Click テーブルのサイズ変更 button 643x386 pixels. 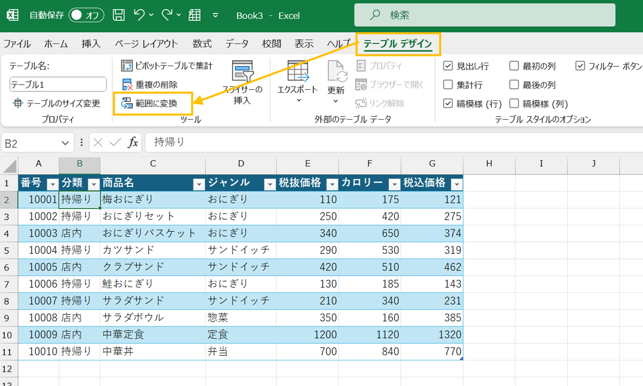pos(57,103)
